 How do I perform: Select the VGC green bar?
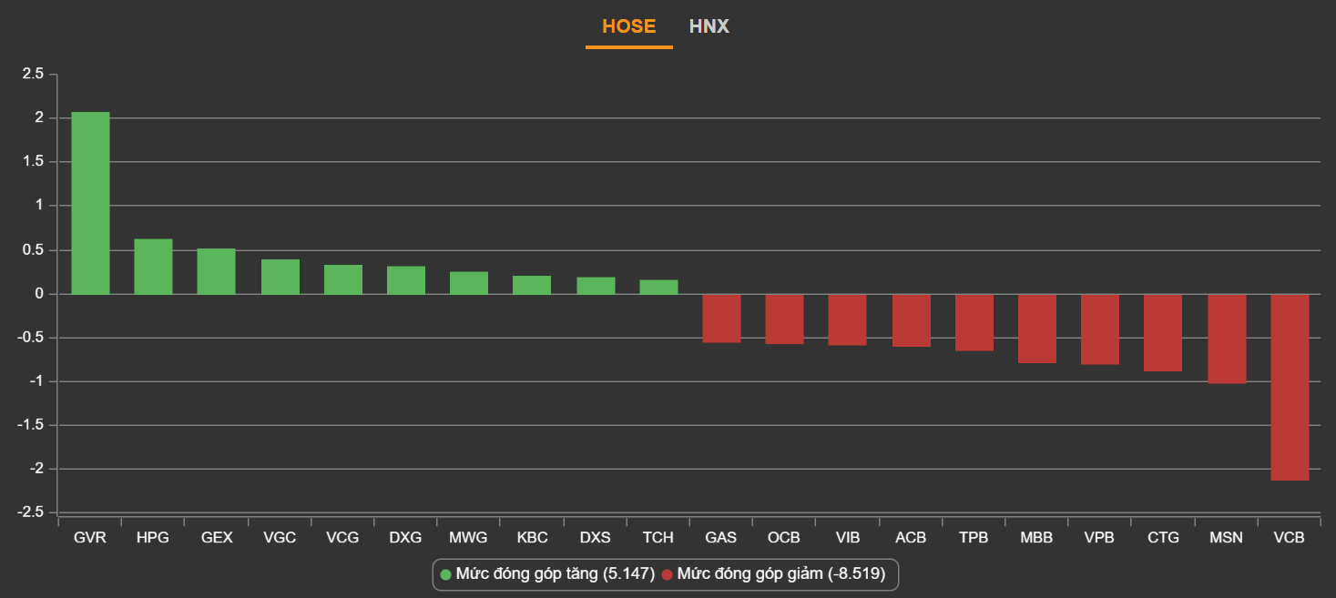coord(280,277)
